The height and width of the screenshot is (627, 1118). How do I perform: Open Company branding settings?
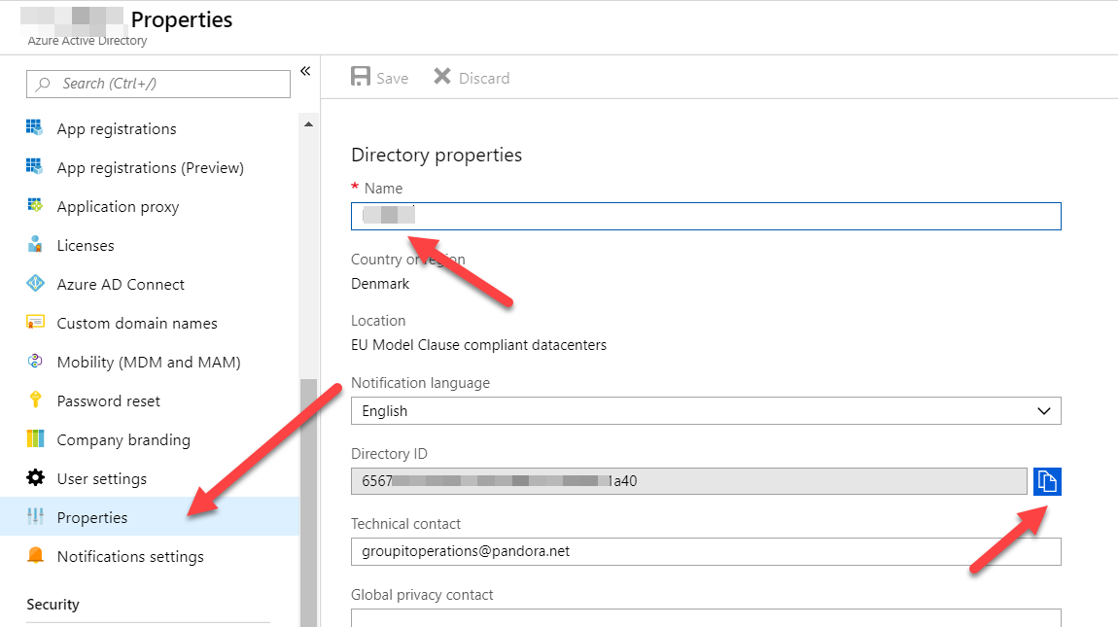pyautogui.click(x=123, y=439)
